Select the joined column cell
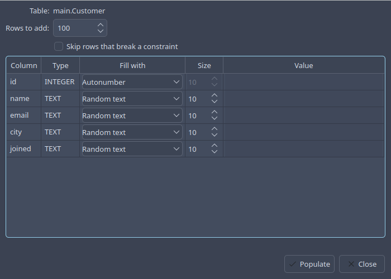Viewport: 391px width, 279px height. (x=23, y=148)
